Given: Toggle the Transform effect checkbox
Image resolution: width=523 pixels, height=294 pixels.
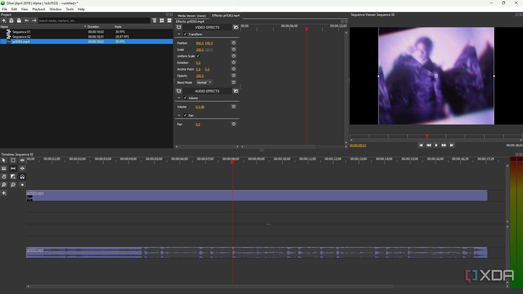Looking at the screenshot, I should pos(185,34).
